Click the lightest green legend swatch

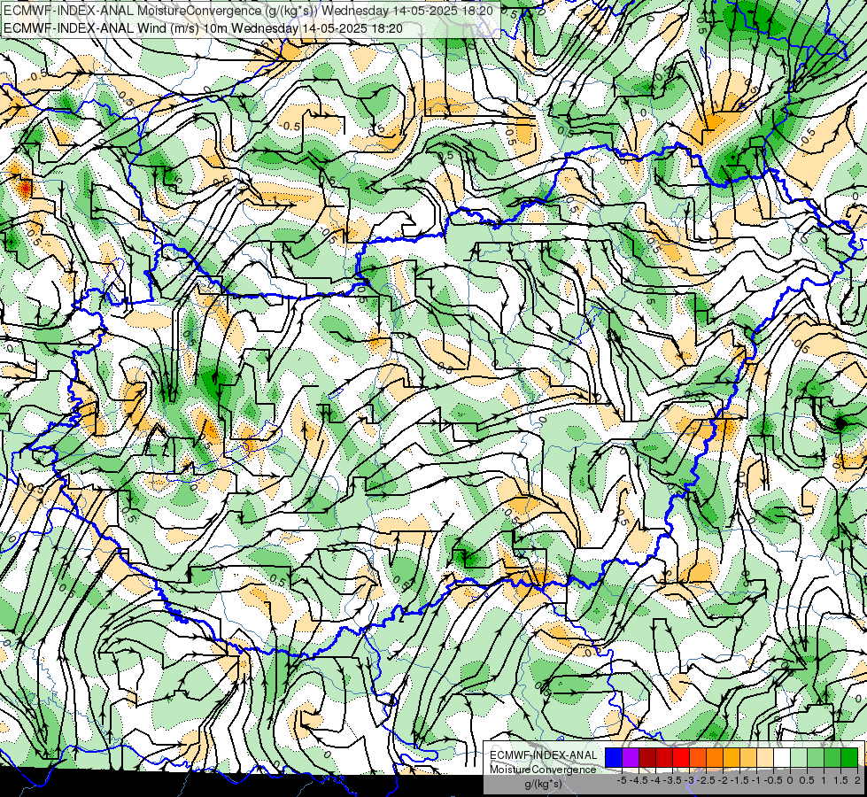[799, 757]
